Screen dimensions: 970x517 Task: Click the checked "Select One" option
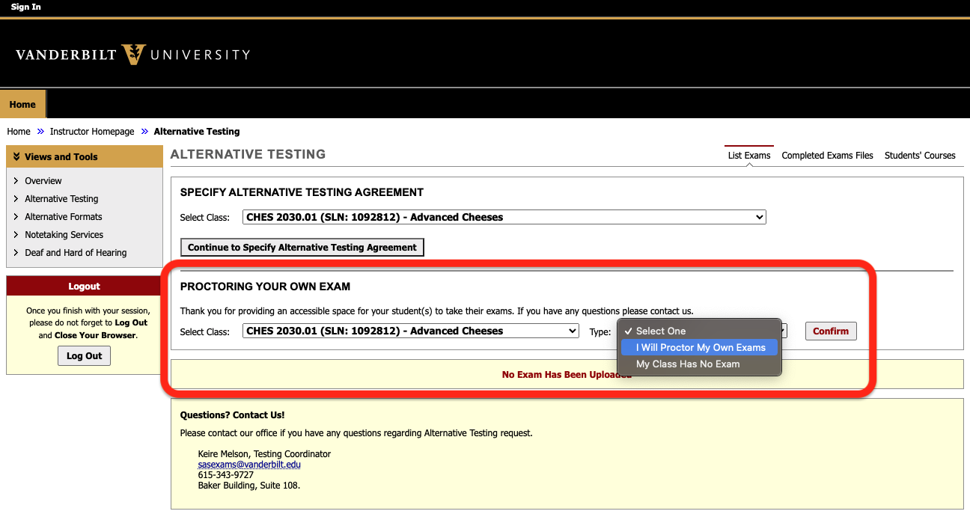click(x=662, y=331)
